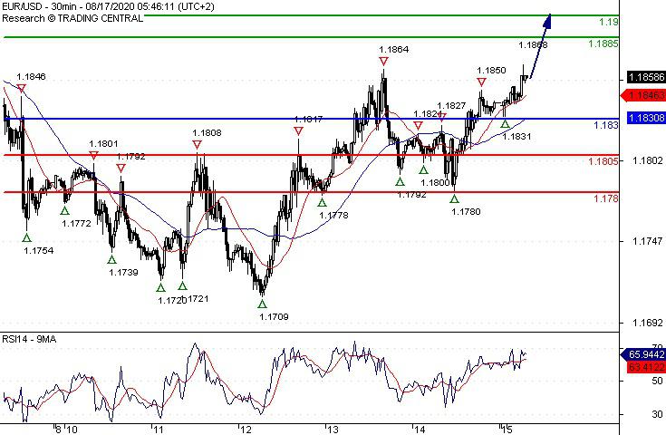Viewport: 666px width, 435px height.
Task: Click the green triangle marker at 1.1754
Action: [x=27, y=237]
